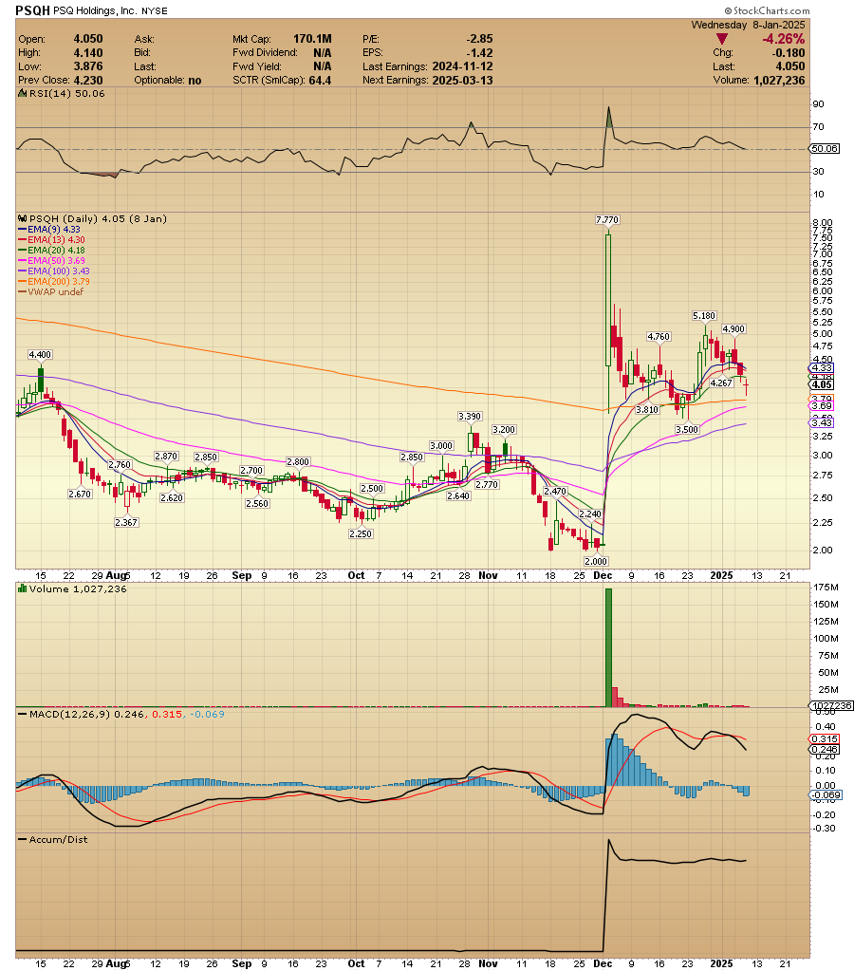Screen dimensions: 854x971
Task: Click the 4.05 last price axis tag
Action: coord(822,384)
